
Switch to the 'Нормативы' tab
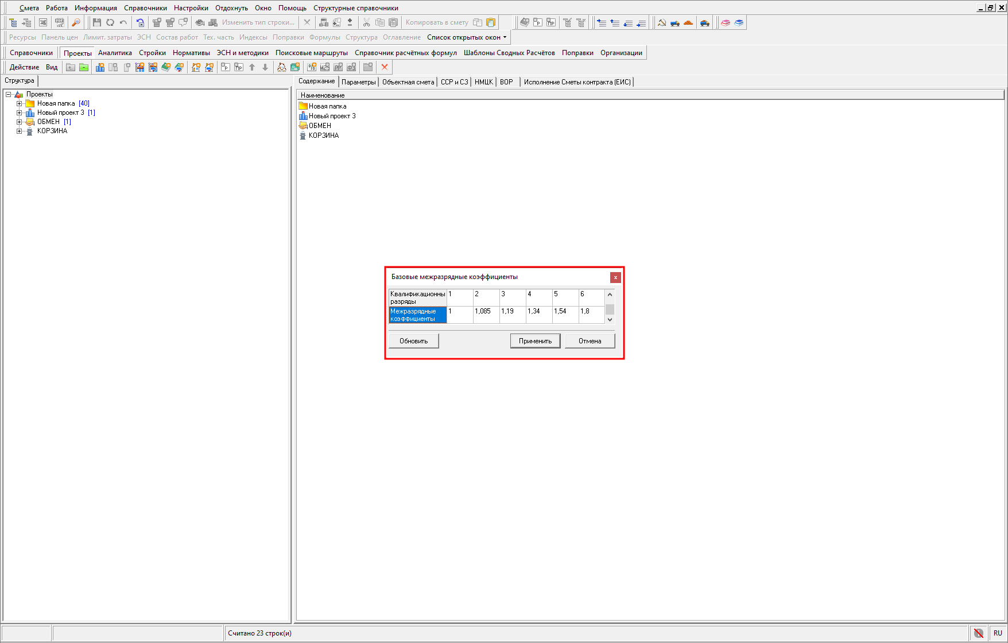point(191,53)
